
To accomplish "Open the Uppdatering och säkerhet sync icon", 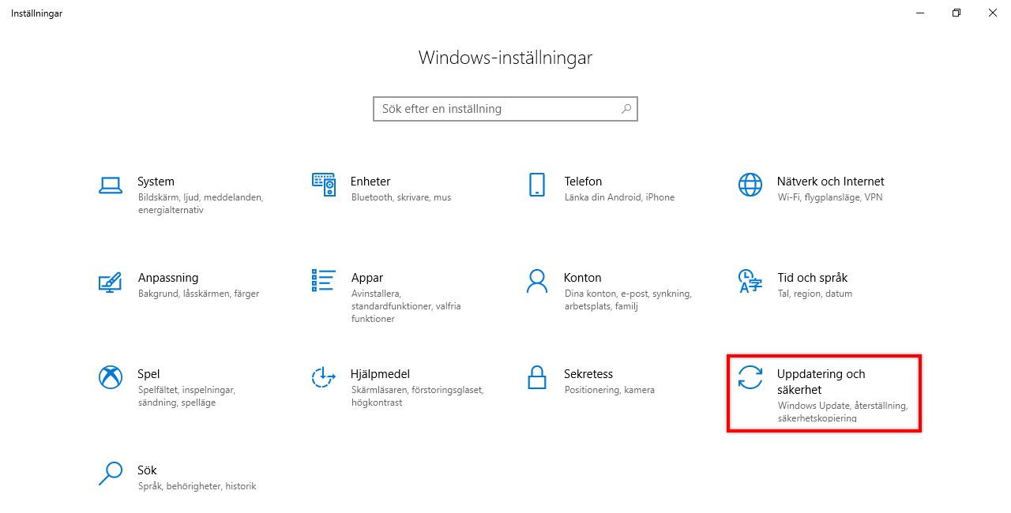I will [x=750, y=377].
